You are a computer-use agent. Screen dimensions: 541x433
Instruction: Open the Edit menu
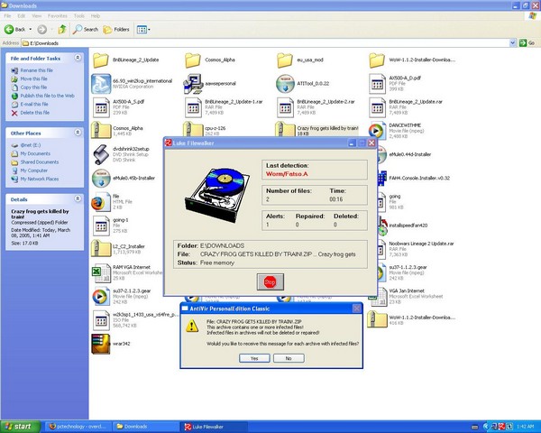coord(22,16)
